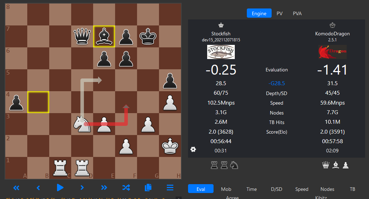Switch to the PVA tab
This screenshot has width=369, height=199.
297,13
